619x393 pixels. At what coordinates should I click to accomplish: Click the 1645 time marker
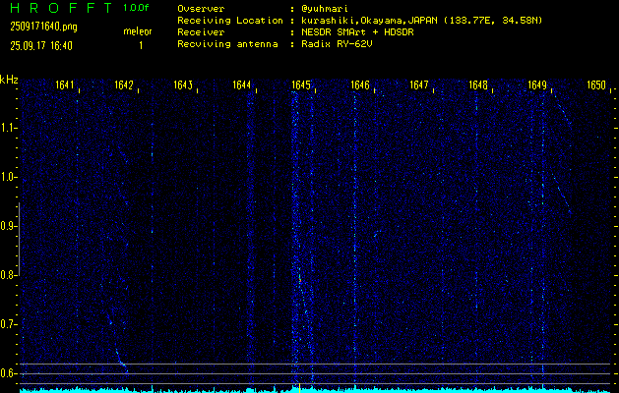coord(301,84)
